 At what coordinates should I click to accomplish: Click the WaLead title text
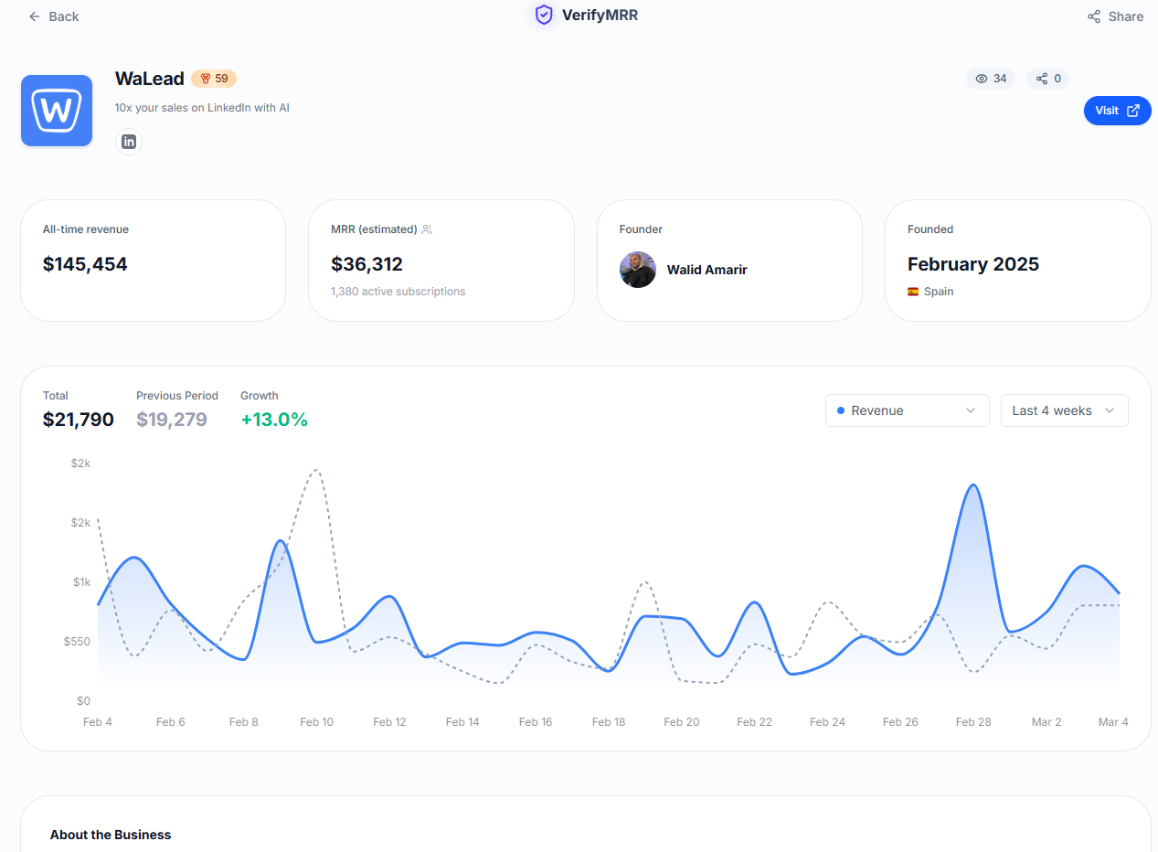coord(150,79)
